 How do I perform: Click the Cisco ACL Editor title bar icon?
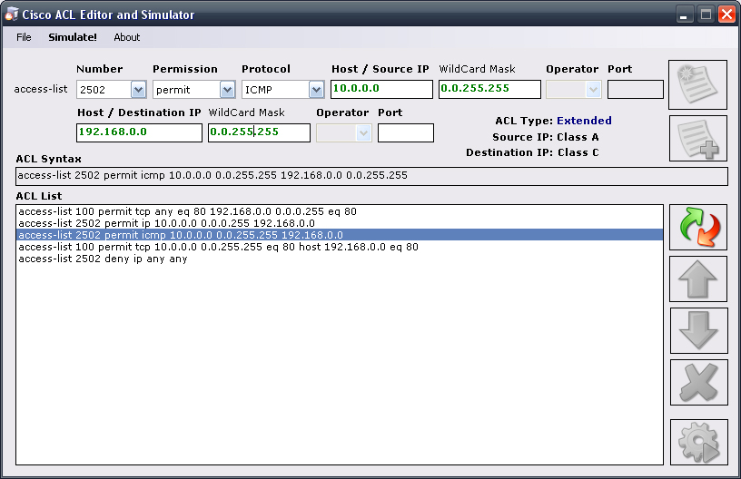[11, 15]
